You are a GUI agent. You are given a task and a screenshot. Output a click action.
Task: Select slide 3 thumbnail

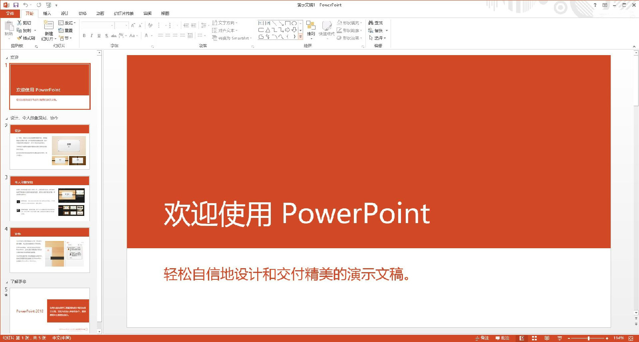pos(50,198)
